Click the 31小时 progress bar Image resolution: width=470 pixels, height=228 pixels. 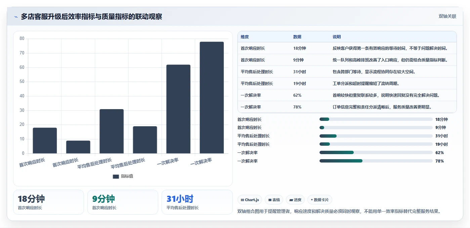pyautogui.click(x=376, y=136)
